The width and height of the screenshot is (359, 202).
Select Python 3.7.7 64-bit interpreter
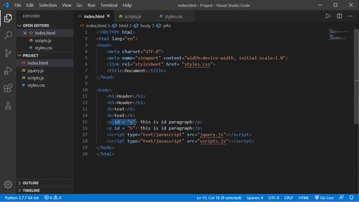(22, 198)
